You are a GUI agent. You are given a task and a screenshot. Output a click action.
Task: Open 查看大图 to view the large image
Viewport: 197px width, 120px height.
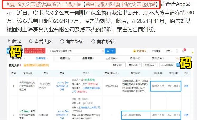click(x=40, y=42)
